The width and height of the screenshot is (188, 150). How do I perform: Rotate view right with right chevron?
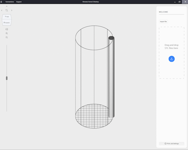[12, 10]
